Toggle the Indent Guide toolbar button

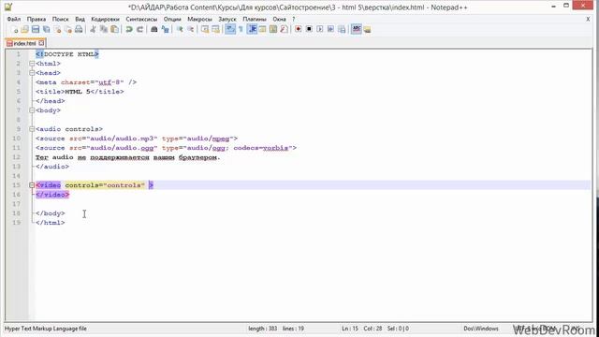click(x=252, y=29)
